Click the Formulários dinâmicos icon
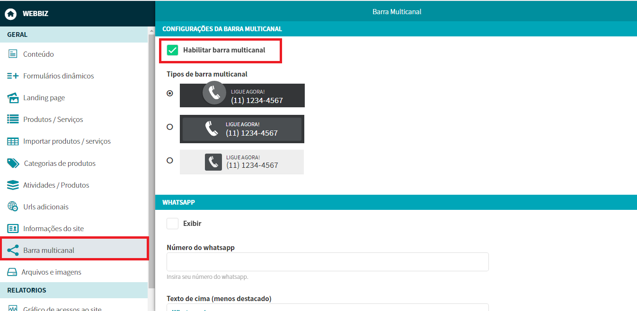The image size is (637, 311). [x=13, y=76]
